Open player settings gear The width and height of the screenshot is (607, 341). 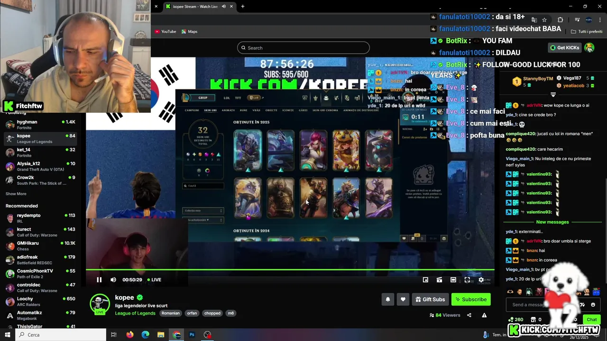coord(481,280)
